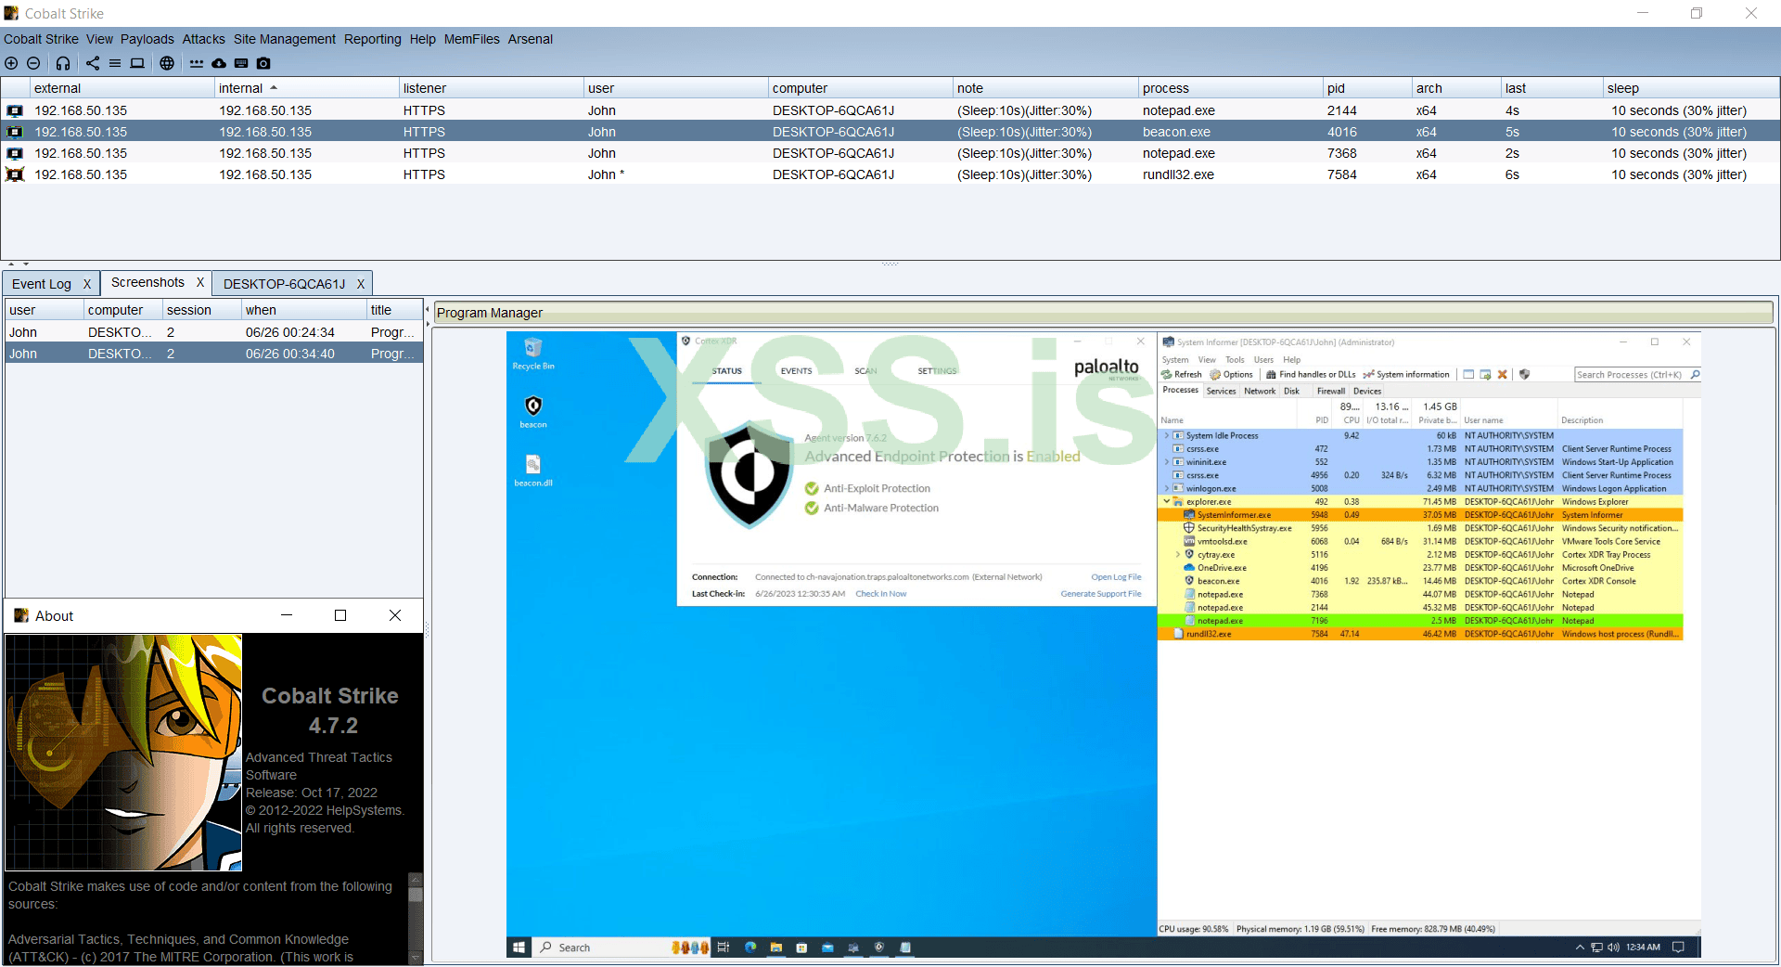Open web server manager globe icon
Screen dimensions: 1781x967
coord(167,63)
